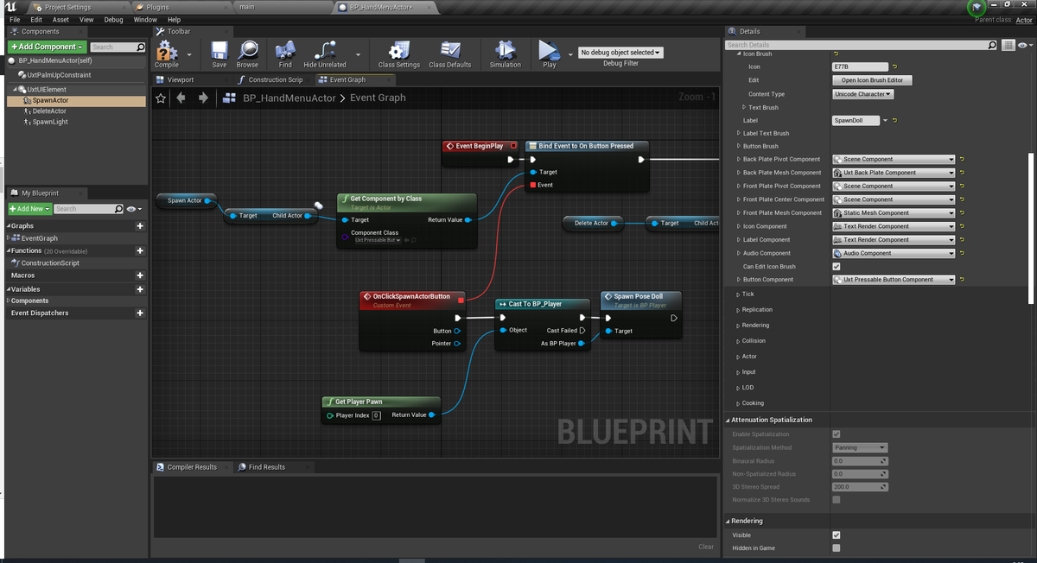Click Clear in Compiler Results
The height and width of the screenshot is (563, 1037).
[x=706, y=547]
